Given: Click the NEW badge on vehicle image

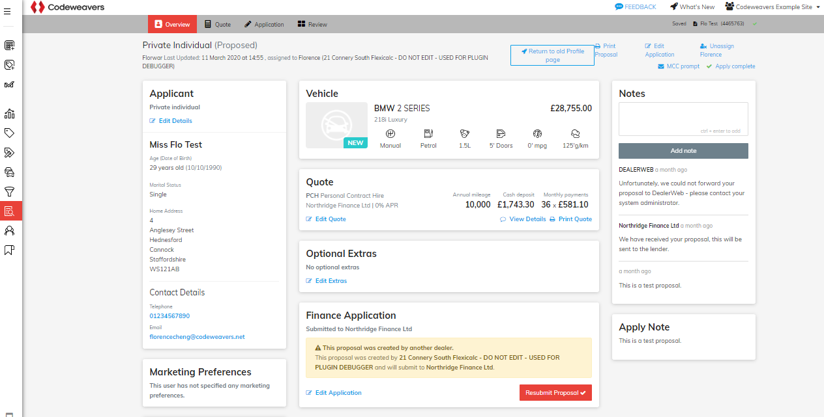Looking at the screenshot, I should coord(355,143).
